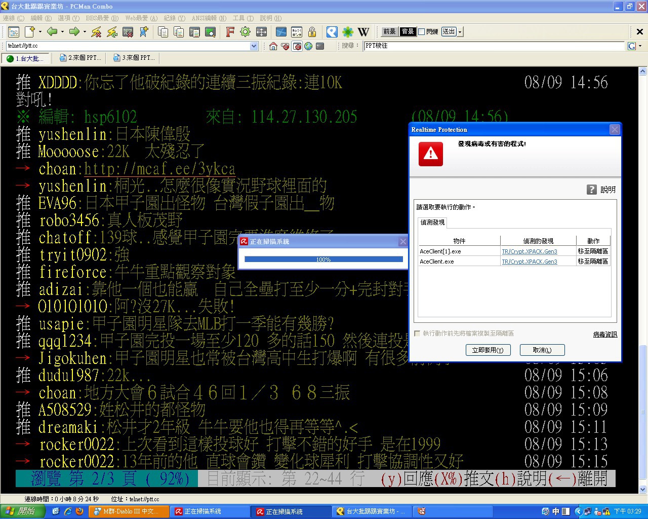Click the green back arrow

tap(52, 32)
